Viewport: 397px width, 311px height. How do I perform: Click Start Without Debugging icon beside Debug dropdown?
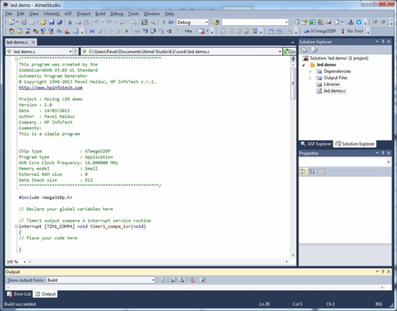point(171,22)
